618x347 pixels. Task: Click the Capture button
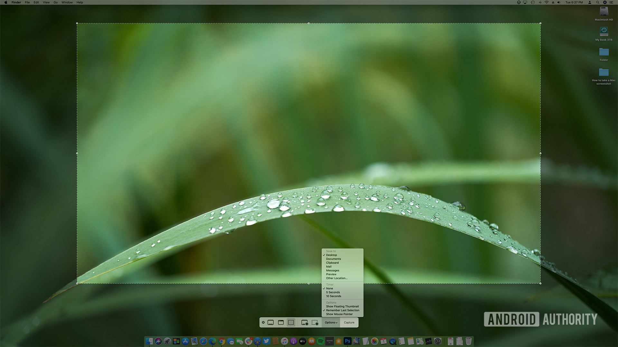(349, 322)
